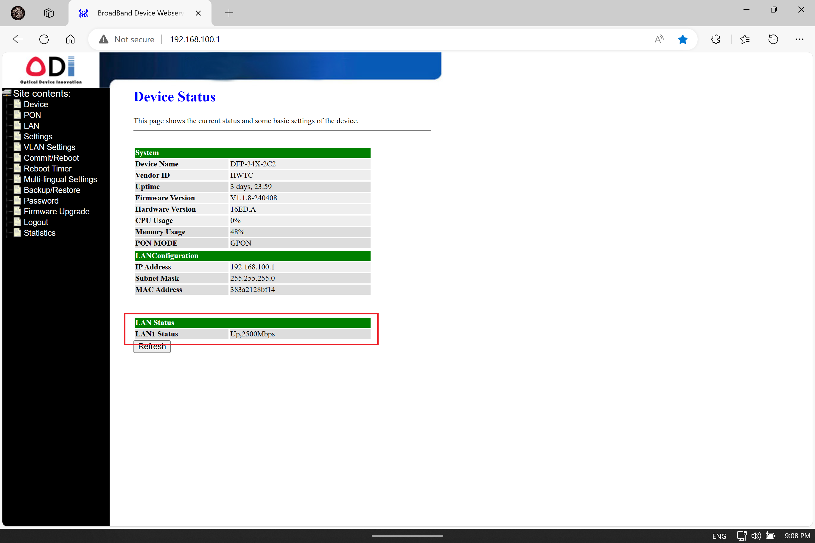The image size is (815, 543).
Task: Select the BroadBand Device Webserver tab
Action: tap(140, 13)
